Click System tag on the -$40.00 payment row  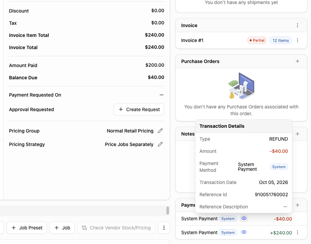228,219
